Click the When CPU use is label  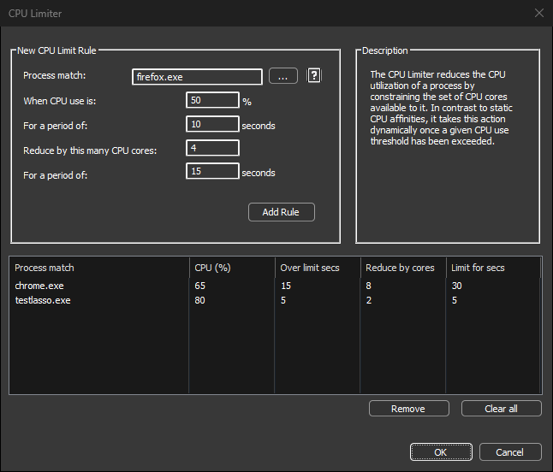(x=60, y=101)
